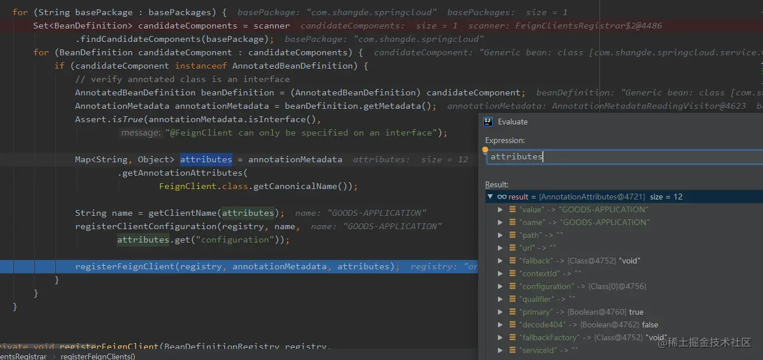Click the field icon of "name" entry
This screenshot has width=763, height=360.
[x=513, y=222]
